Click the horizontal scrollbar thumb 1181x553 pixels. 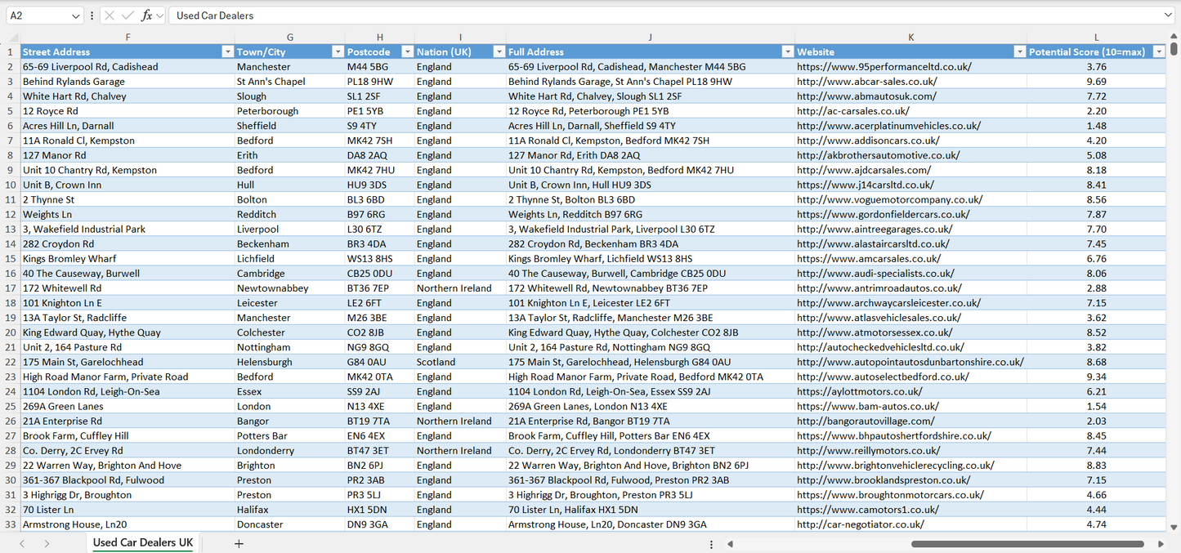(x=1027, y=544)
